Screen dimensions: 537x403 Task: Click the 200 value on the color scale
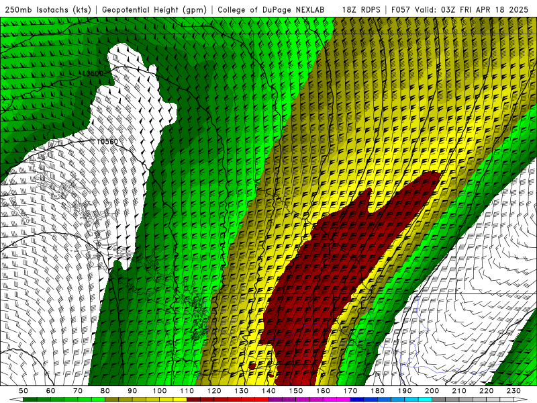(x=432, y=391)
